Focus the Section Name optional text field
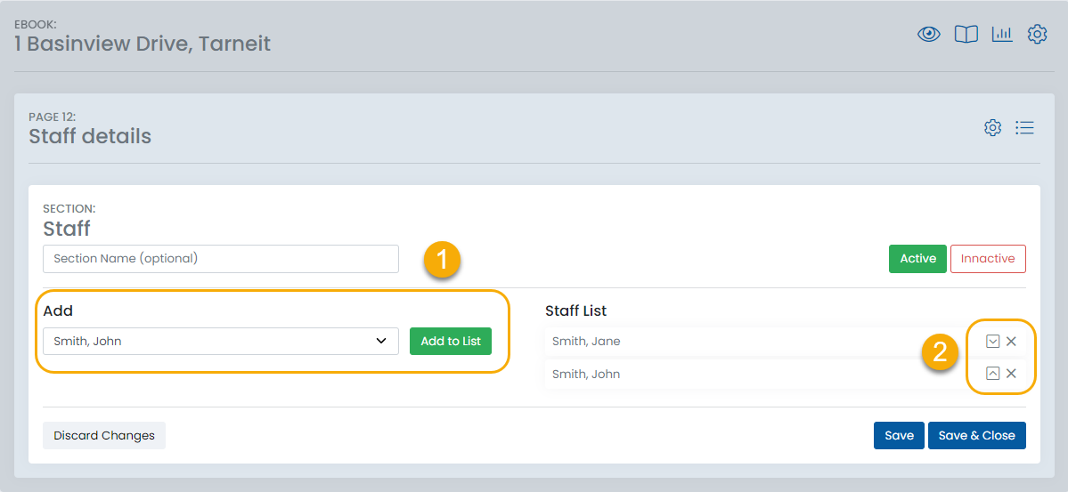1068x492 pixels. pyautogui.click(x=221, y=259)
